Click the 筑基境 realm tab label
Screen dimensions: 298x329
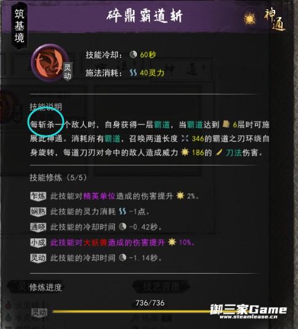[x=19, y=26]
